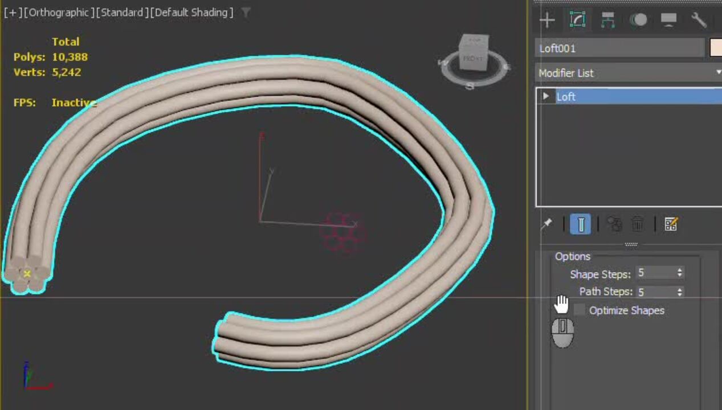Open the Hierarchy panel tab
Screen dimensions: 722x410
click(x=608, y=20)
